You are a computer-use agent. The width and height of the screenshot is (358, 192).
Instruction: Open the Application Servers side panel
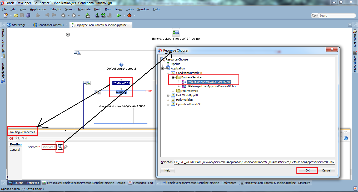3,44
